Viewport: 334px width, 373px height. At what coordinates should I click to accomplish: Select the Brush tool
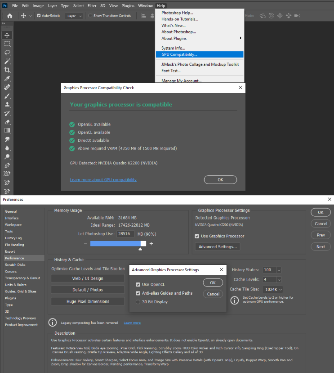coord(7,96)
